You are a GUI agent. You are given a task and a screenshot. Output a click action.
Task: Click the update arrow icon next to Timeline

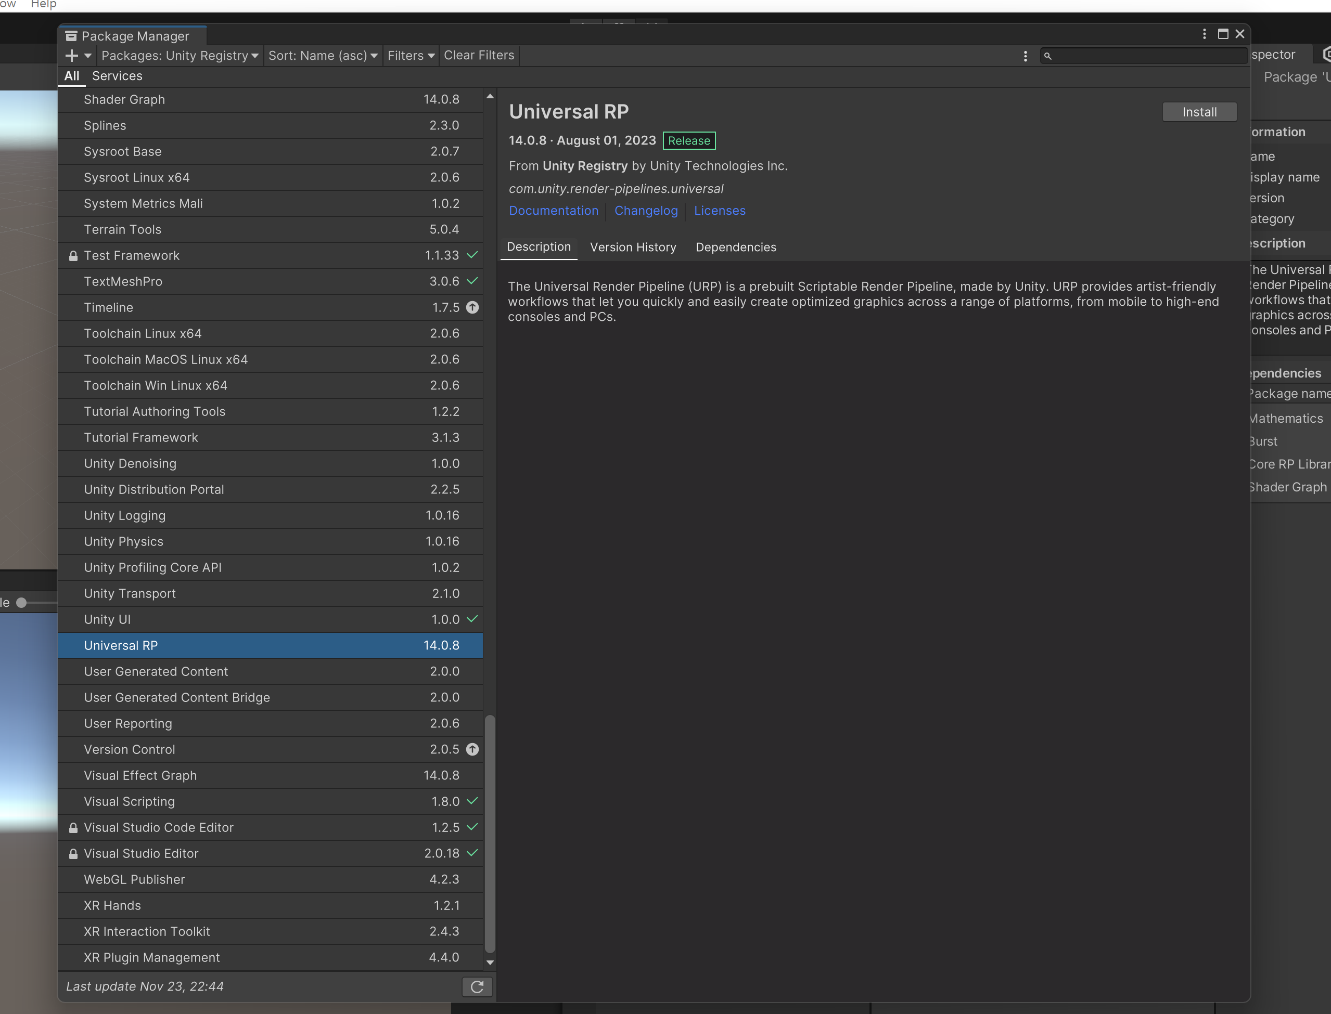coord(472,307)
